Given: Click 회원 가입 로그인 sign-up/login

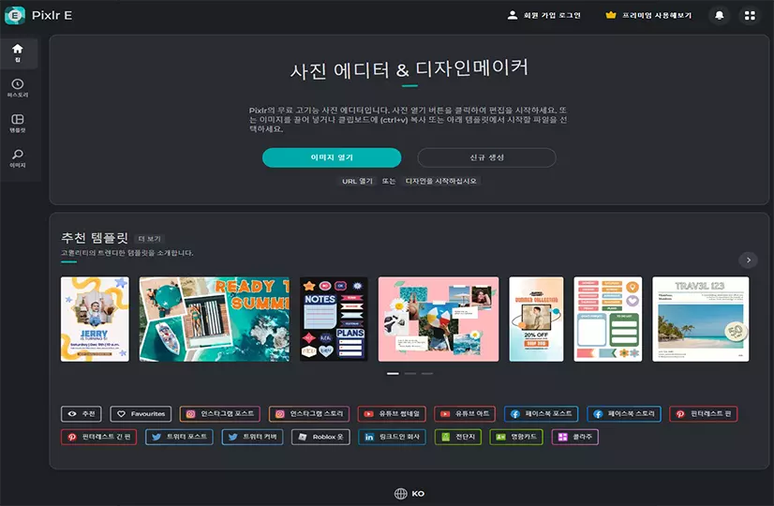Looking at the screenshot, I should point(543,15).
